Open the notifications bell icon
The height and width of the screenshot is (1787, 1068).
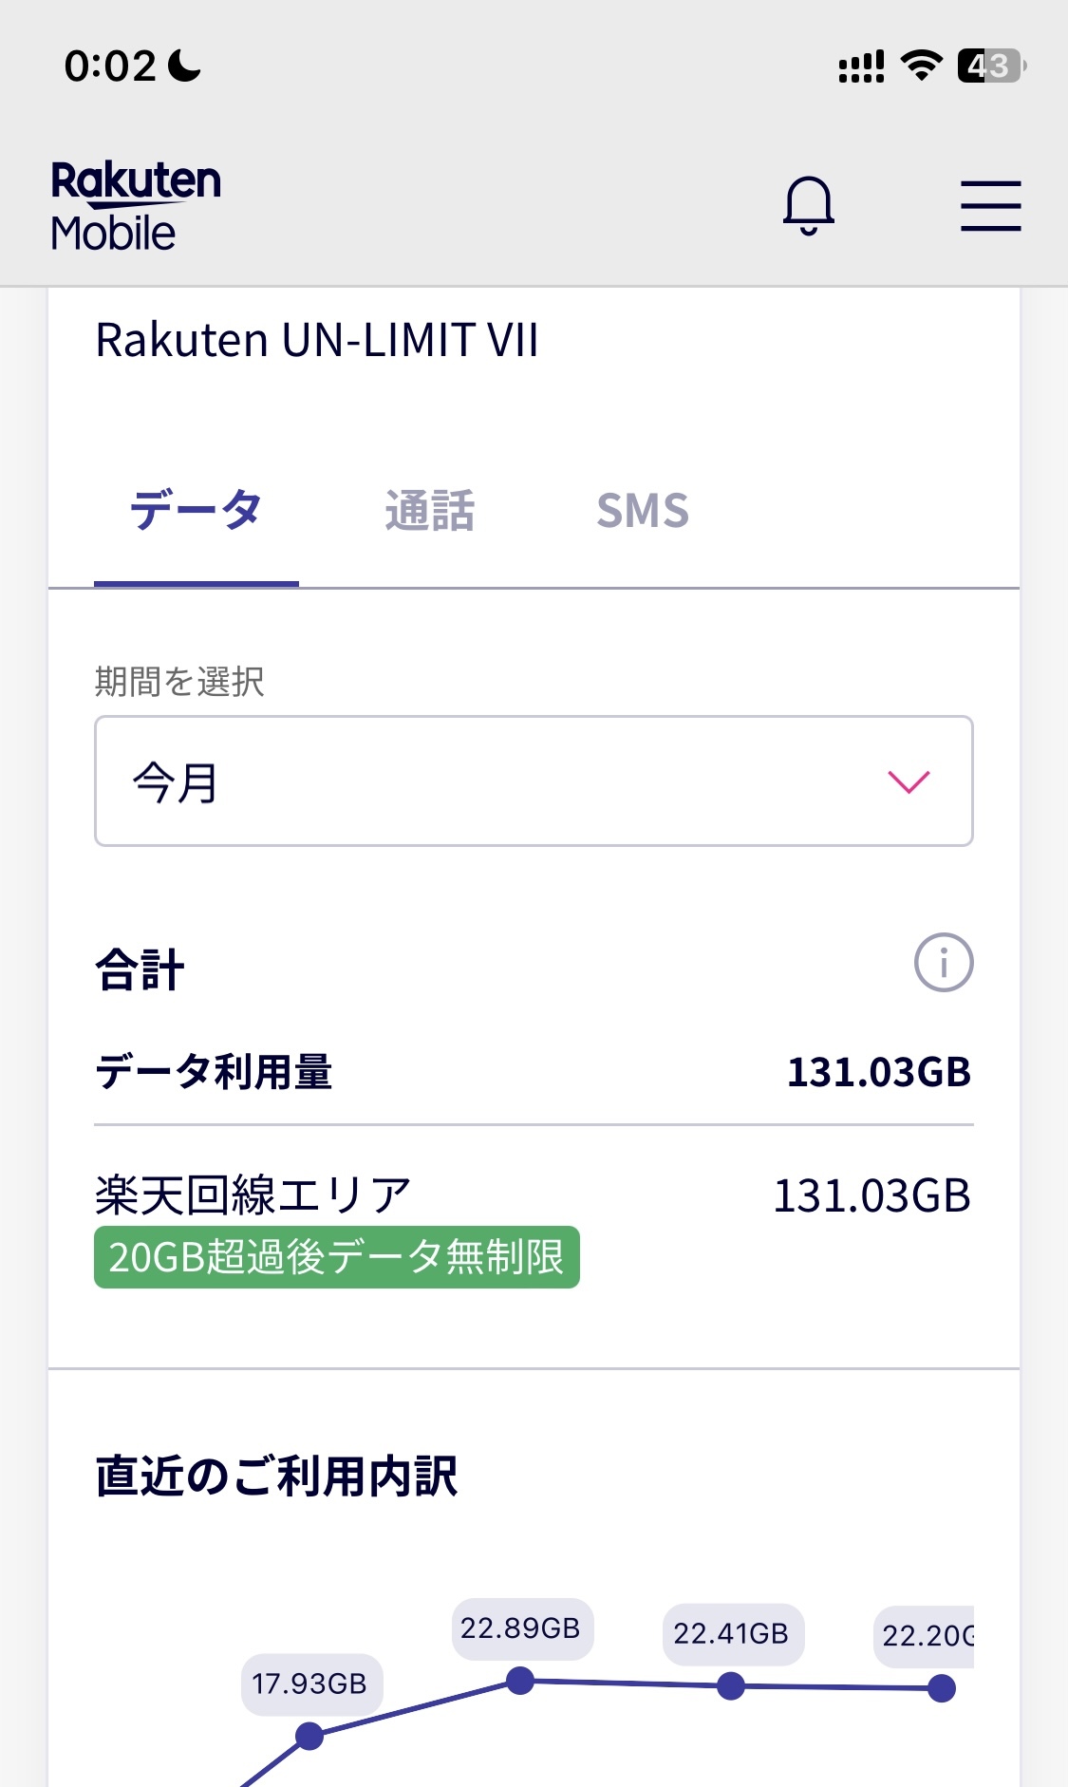point(808,205)
